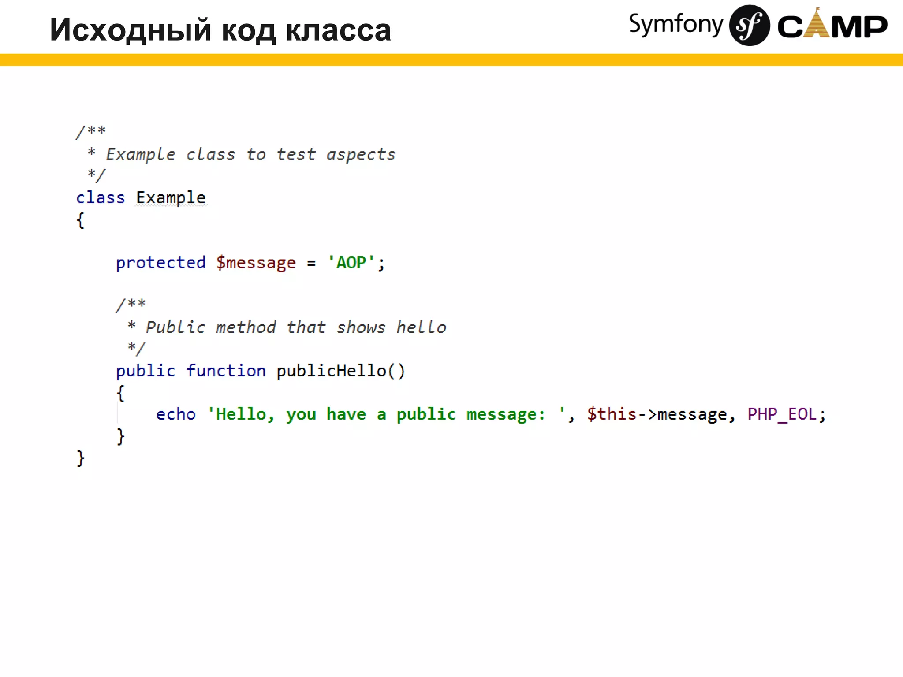Click the $this->message expression
The image size is (903, 677).
[x=656, y=414]
